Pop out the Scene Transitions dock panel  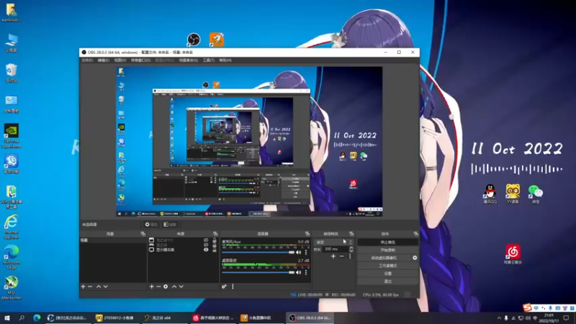(351, 234)
